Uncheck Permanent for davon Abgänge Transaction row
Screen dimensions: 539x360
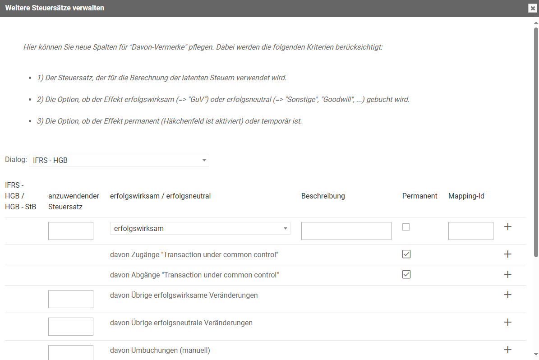(406, 274)
